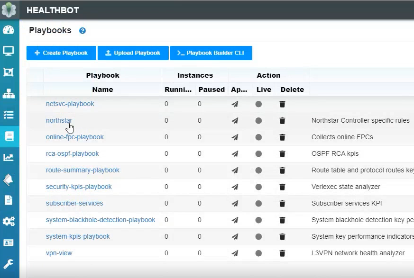Click the gears settings icon in sidebar

pyautogui.click(x=9, y=221)
